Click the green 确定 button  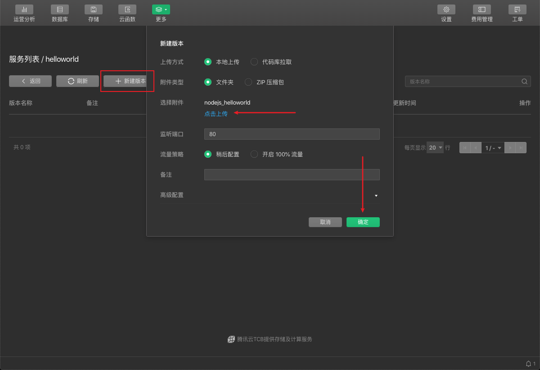click(363, 222)
